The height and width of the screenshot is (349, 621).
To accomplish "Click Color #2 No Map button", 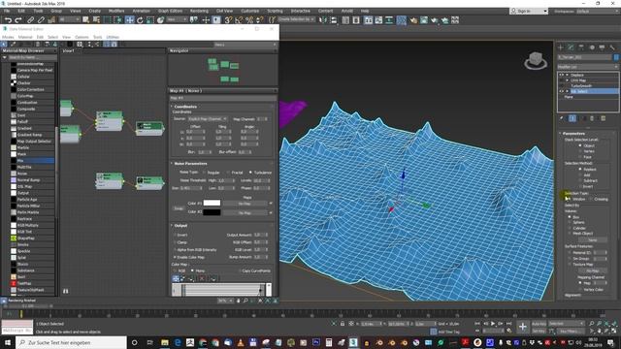I will (x=245, y=212).
